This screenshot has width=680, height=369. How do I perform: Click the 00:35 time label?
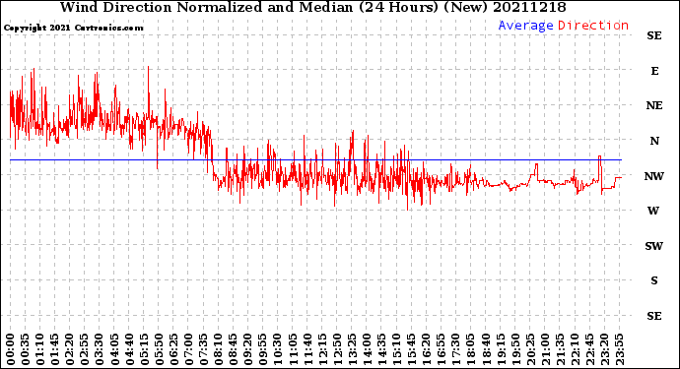tap(26, 349)
